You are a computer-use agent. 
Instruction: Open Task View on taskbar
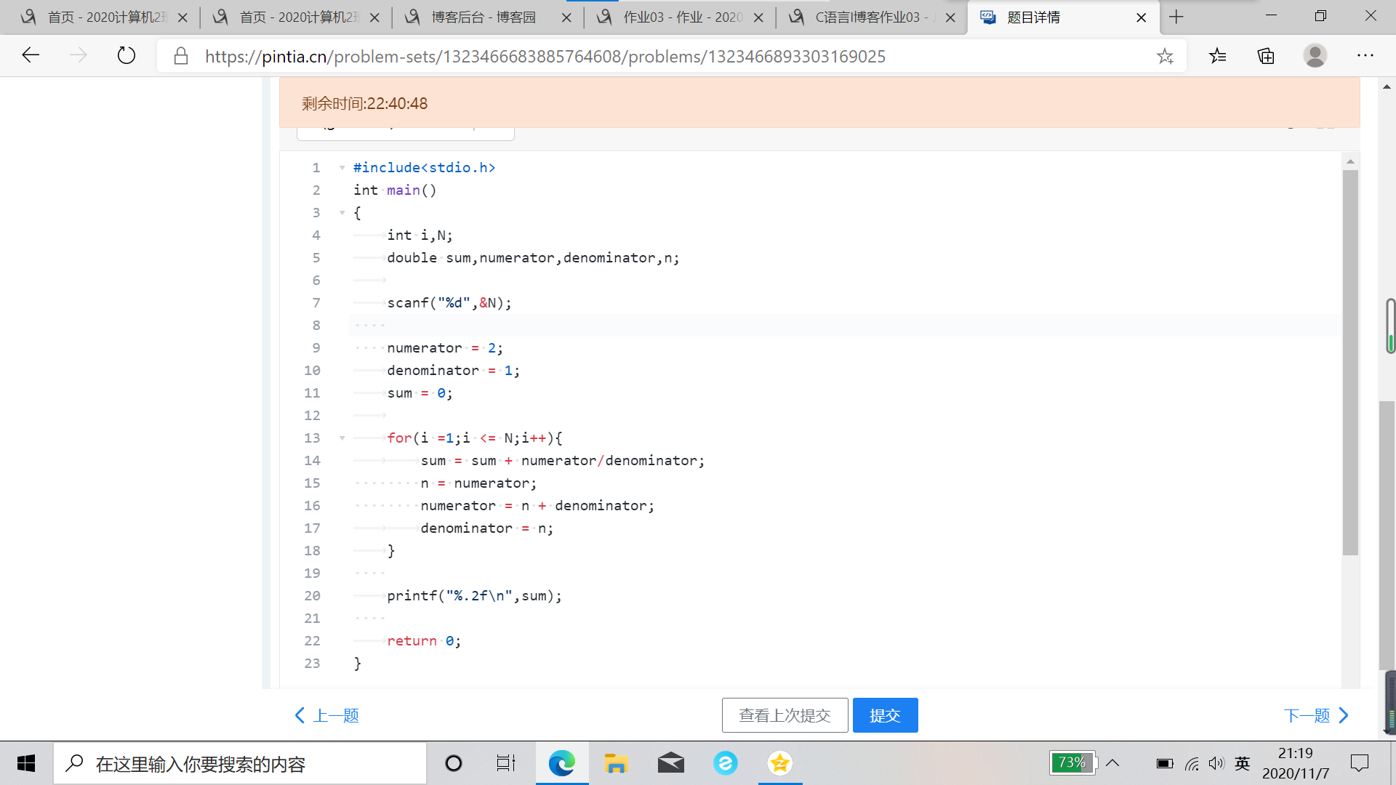coord(505,763)
